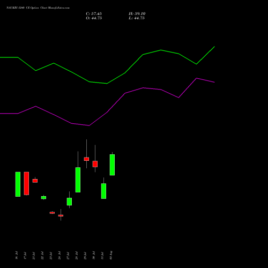Select the red candlestick for 17 Jul
268x268 pixels.
tap(26, 183)
